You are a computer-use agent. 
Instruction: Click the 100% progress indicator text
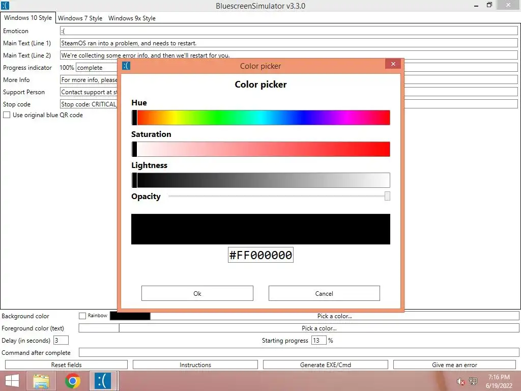click(x=67, y=68)
